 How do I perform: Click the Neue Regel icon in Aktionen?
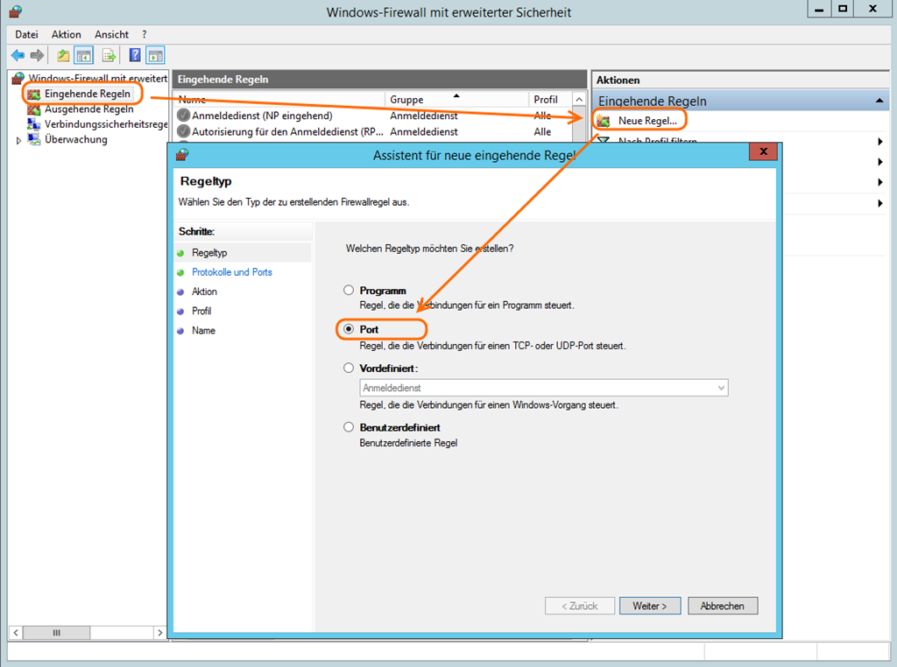coord(604,120)
